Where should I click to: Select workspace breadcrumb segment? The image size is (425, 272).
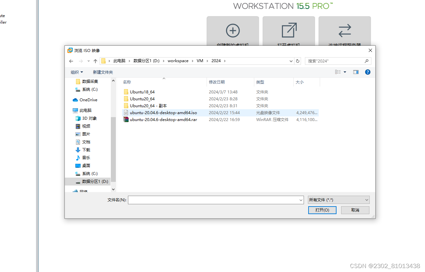point(178,61)
